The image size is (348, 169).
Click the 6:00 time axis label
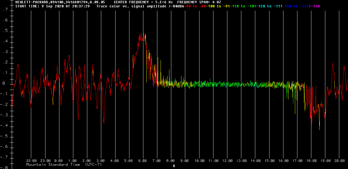click(x=143, y=161)
